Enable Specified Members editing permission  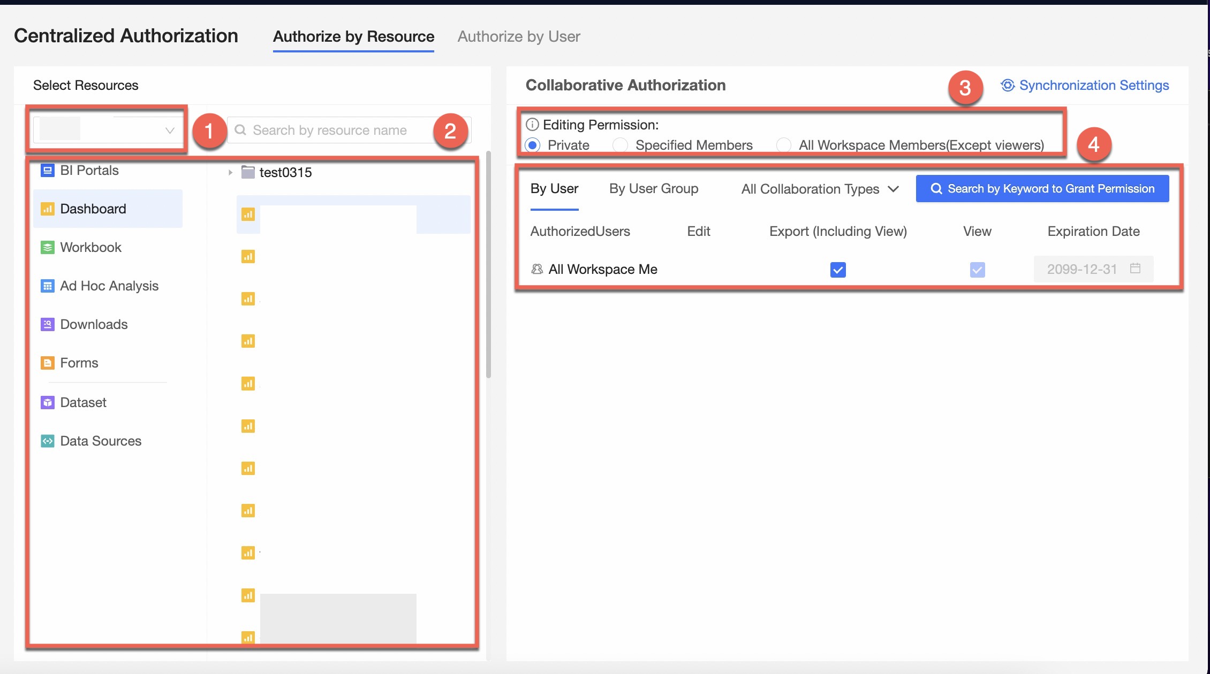pos(620,145)
